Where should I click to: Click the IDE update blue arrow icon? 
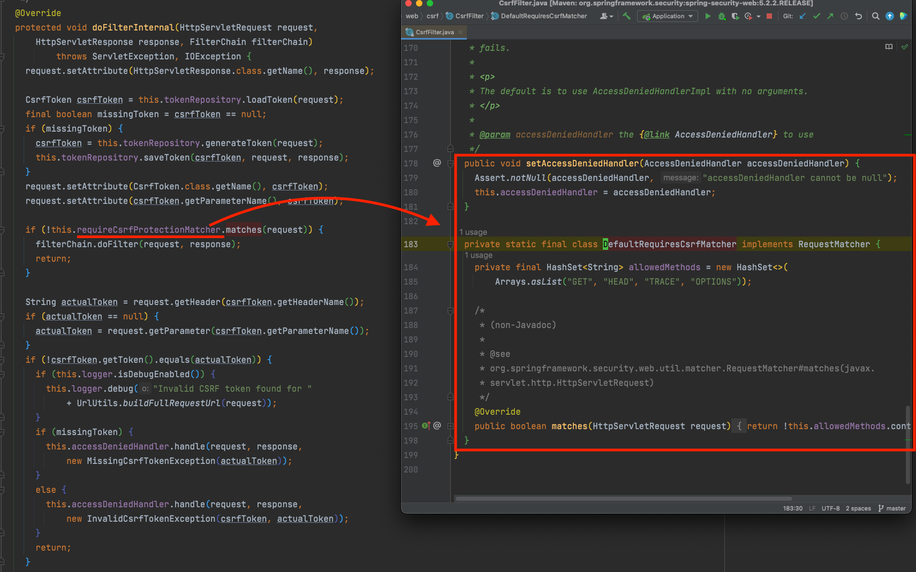[890, 16]
